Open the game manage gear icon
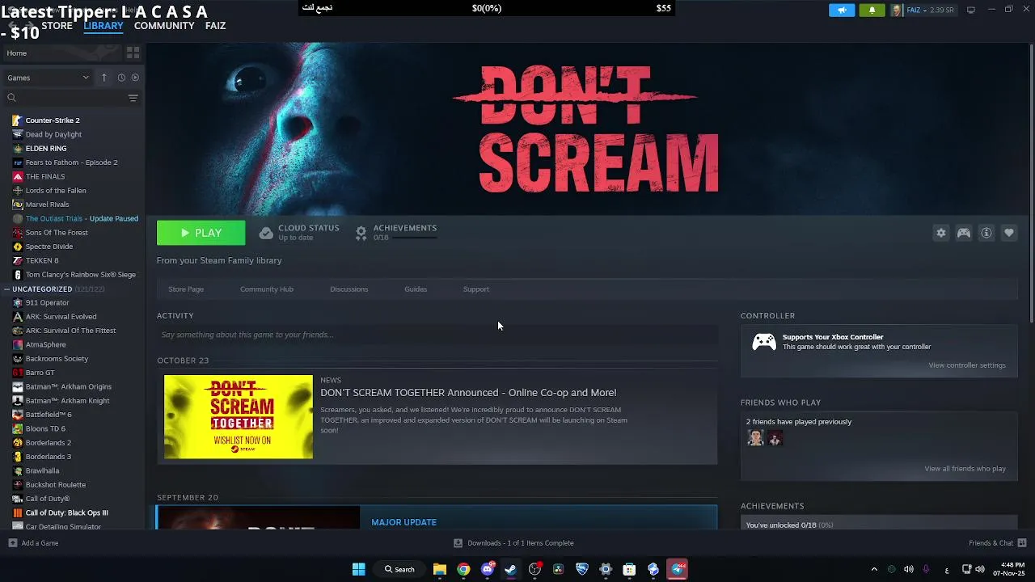1035x582 pixels. 941,233
